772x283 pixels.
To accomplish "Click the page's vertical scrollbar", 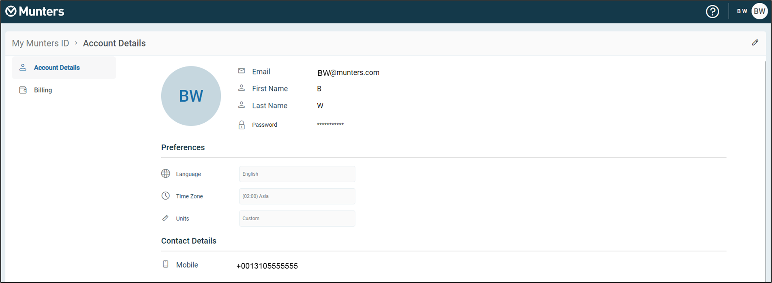I will pos(765,162).
